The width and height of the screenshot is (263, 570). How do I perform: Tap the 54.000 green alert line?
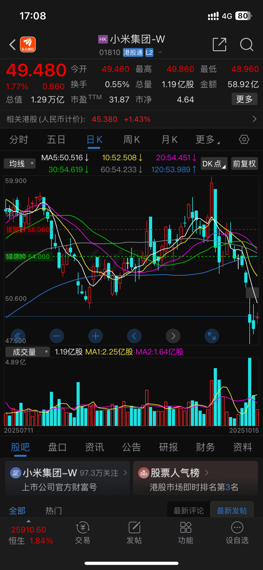pyautogui.click(x=28, y=256)
